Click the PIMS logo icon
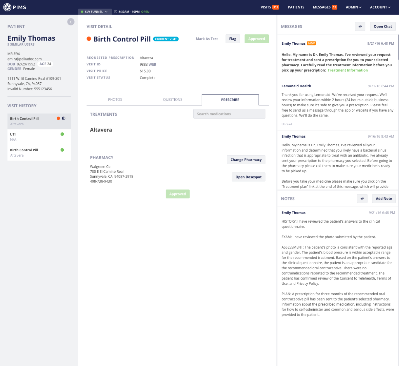Image resolution: width=399 pixels, height=366 pixels. (x=7, y=7)
